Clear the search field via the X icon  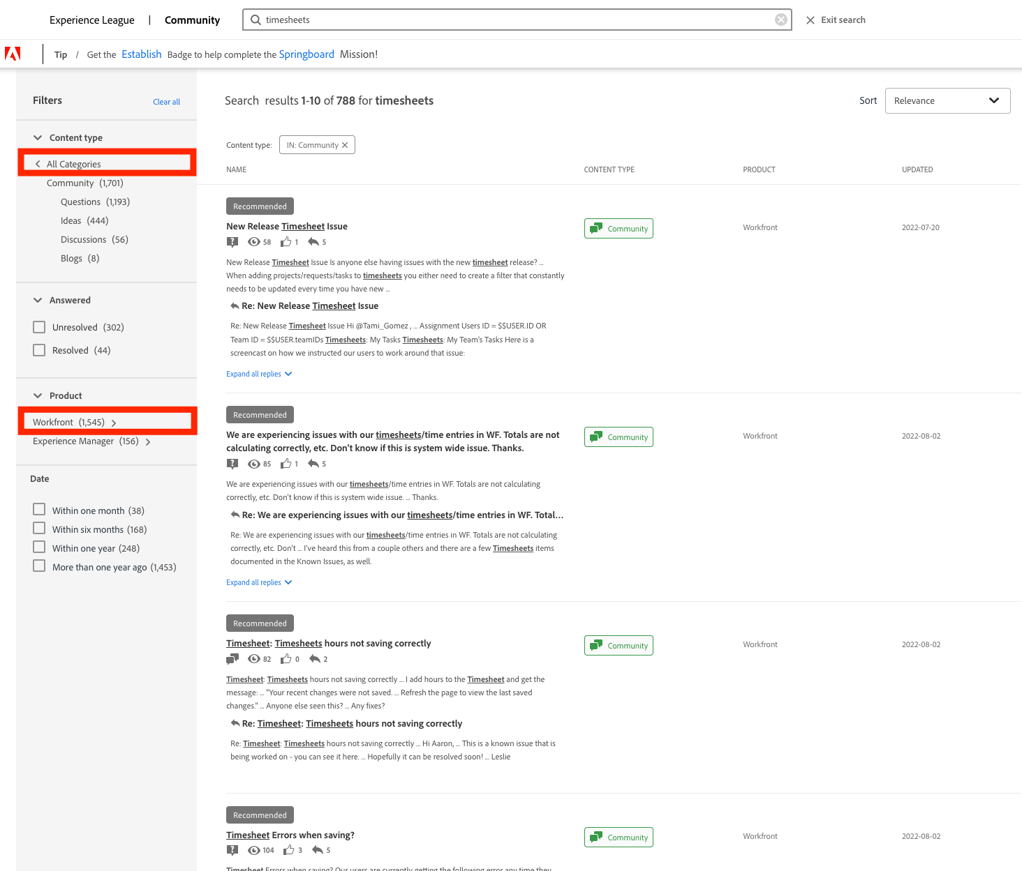click(x=780, y=20)
